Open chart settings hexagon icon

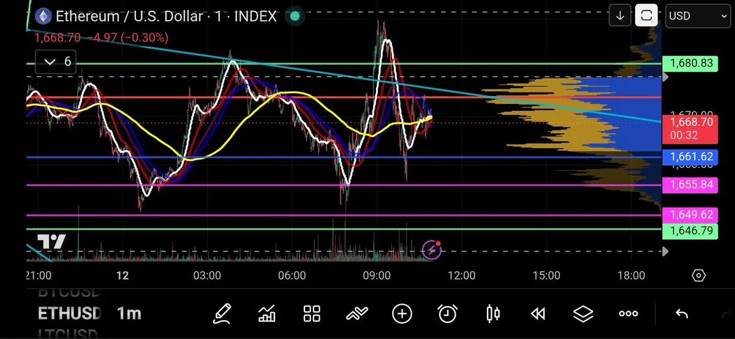(x=699, y=275)
